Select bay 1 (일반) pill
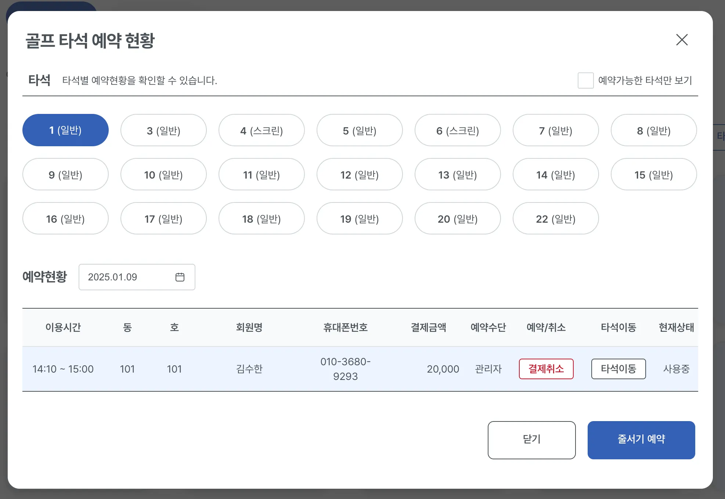This screenshot has height=499, width=725. pyautogui.click(x=65, y=130)
